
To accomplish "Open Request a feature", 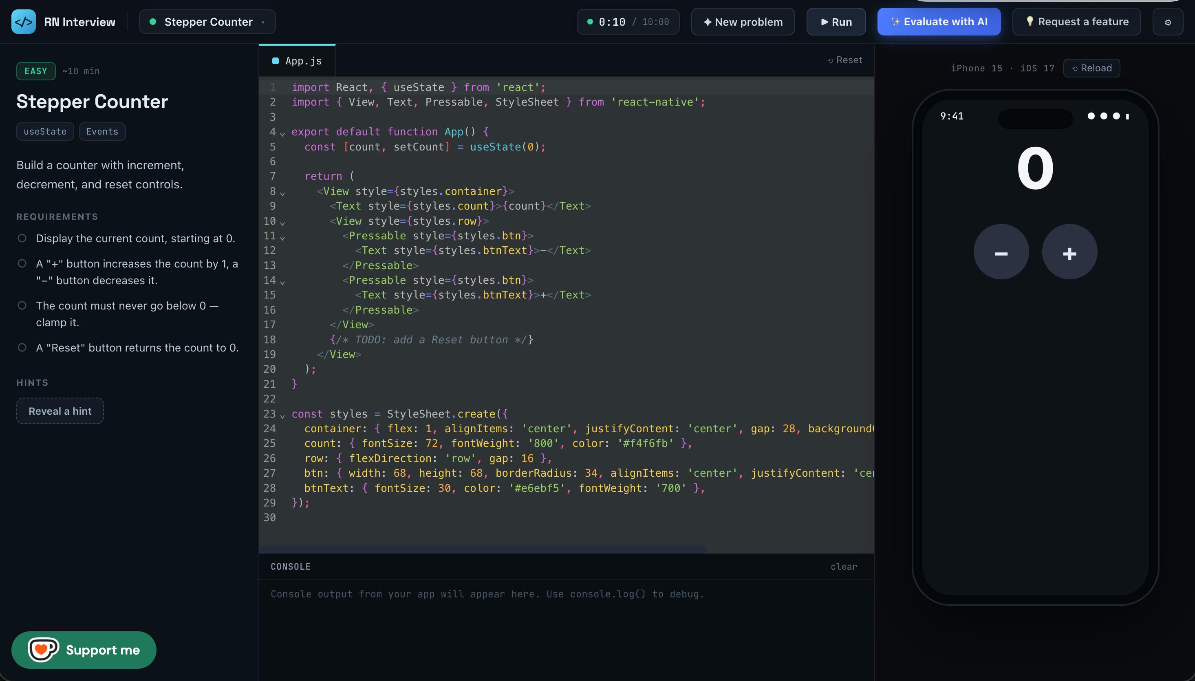I will click(x=1076, y=22).
